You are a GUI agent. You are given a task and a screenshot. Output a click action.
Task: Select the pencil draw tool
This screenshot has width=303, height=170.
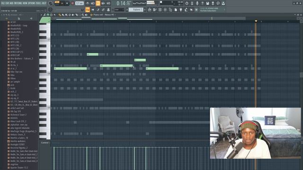[60, 15]
